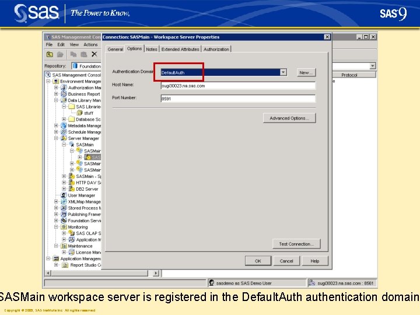Open the View menu
420x315 pixels.
click(x=74, y=44)
